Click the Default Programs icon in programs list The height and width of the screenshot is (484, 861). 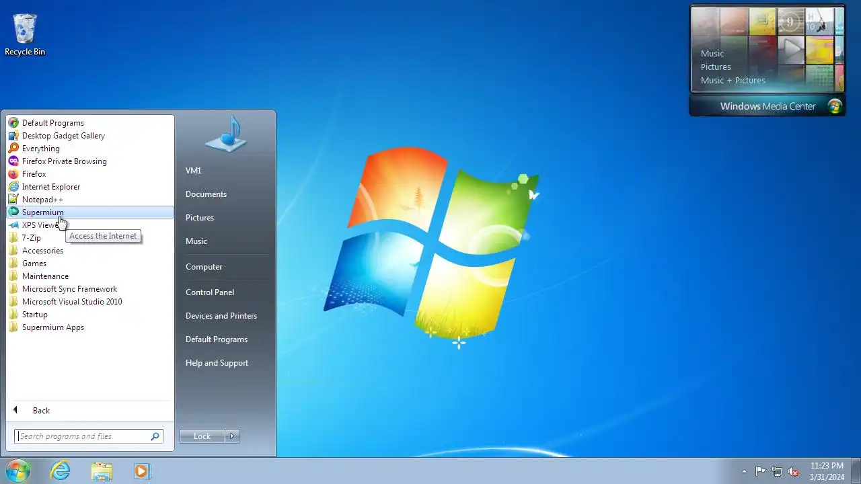point(13,123)
